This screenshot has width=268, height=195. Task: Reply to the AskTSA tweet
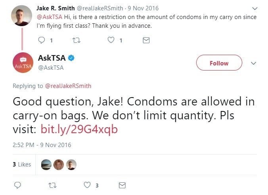pyautogui.click(x=17, y=185)
